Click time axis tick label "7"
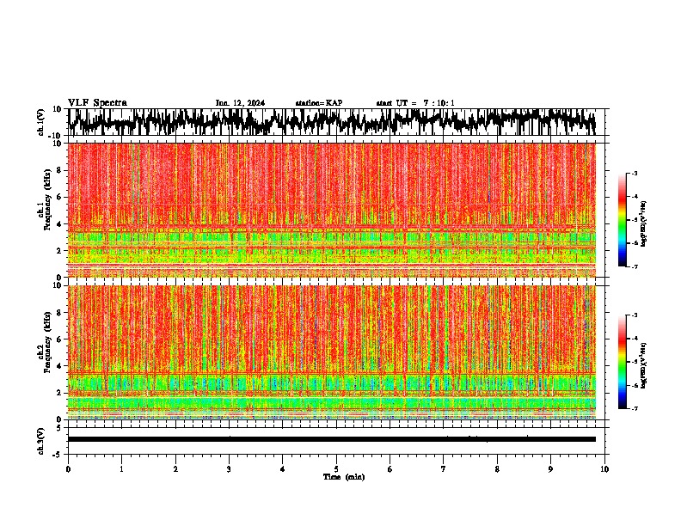This screenshot has width=681, height=526. (444, 468)
